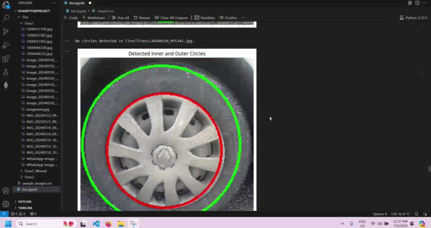Open the Source Control view
Viewport: 431px width, 228px height.
click(6, 31)
